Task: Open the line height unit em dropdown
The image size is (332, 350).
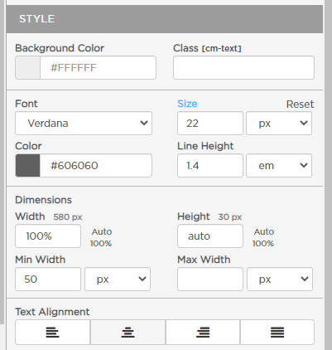Action: 279,166
